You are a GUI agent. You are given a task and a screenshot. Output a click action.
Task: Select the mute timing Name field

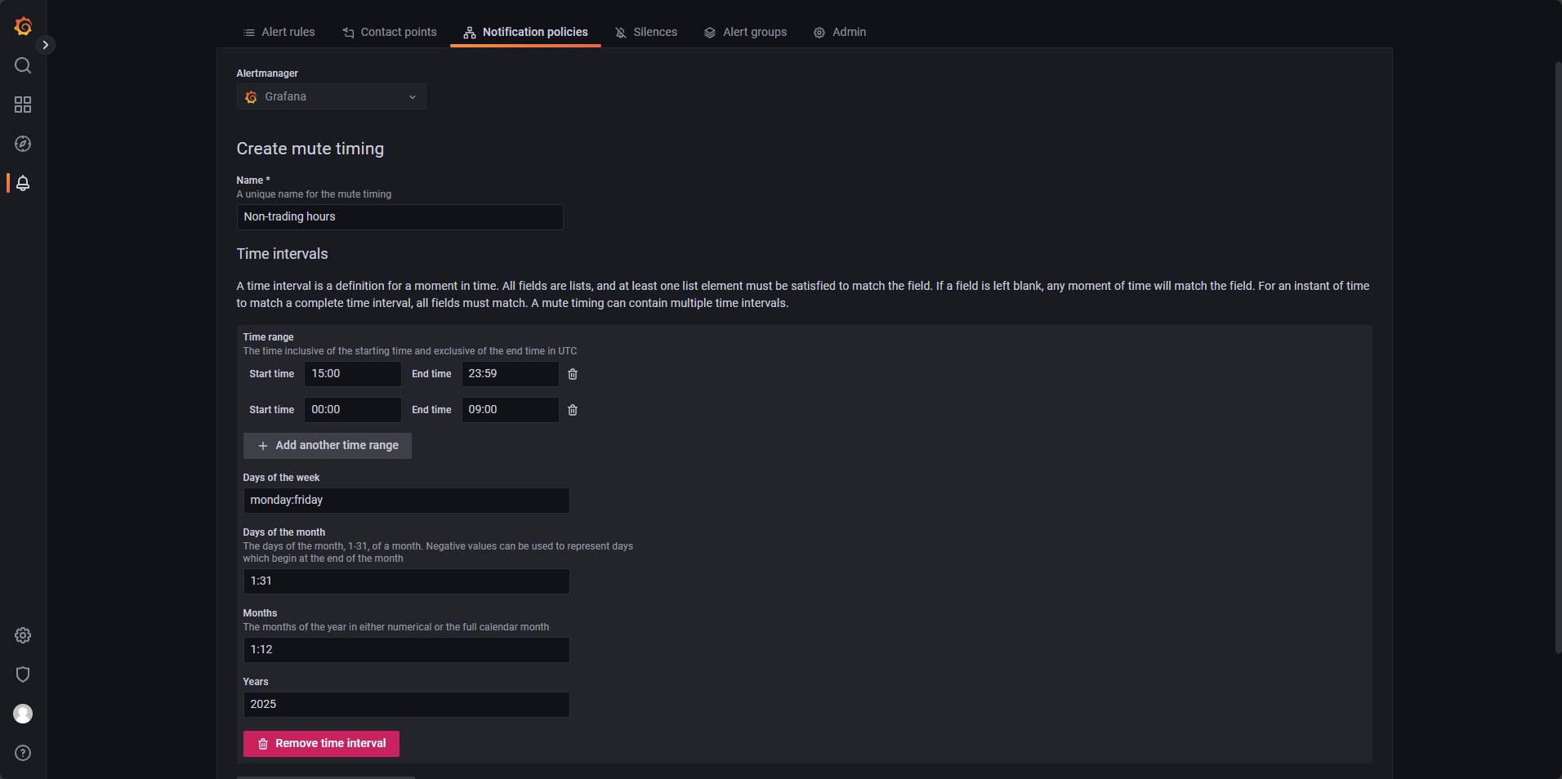pyautogui.click(x=399, y=216)
